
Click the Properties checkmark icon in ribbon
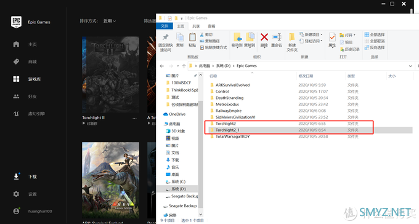click(332, 37)
